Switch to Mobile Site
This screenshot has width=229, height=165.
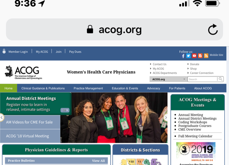click(x=216, y=55)
